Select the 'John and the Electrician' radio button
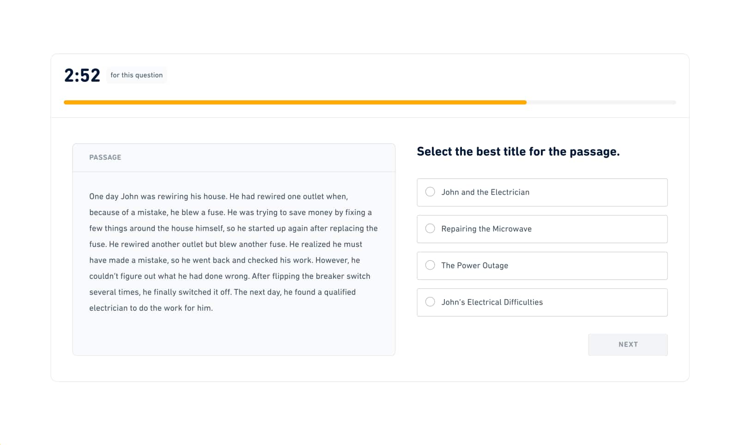This screenshot has height=445, width=734. pyautogui.click(x=430, y=192)
